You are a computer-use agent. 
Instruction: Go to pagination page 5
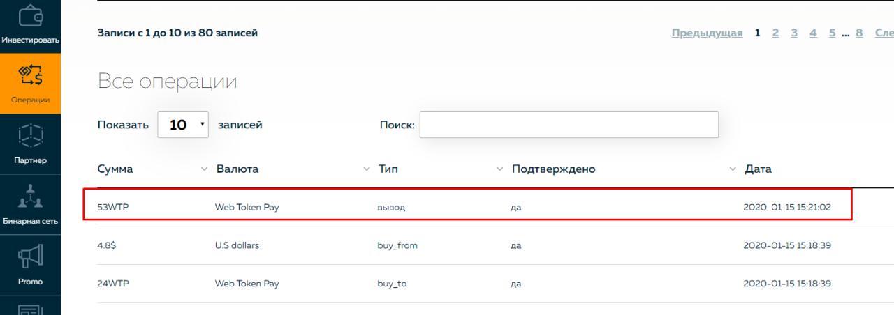coord(832,33)
